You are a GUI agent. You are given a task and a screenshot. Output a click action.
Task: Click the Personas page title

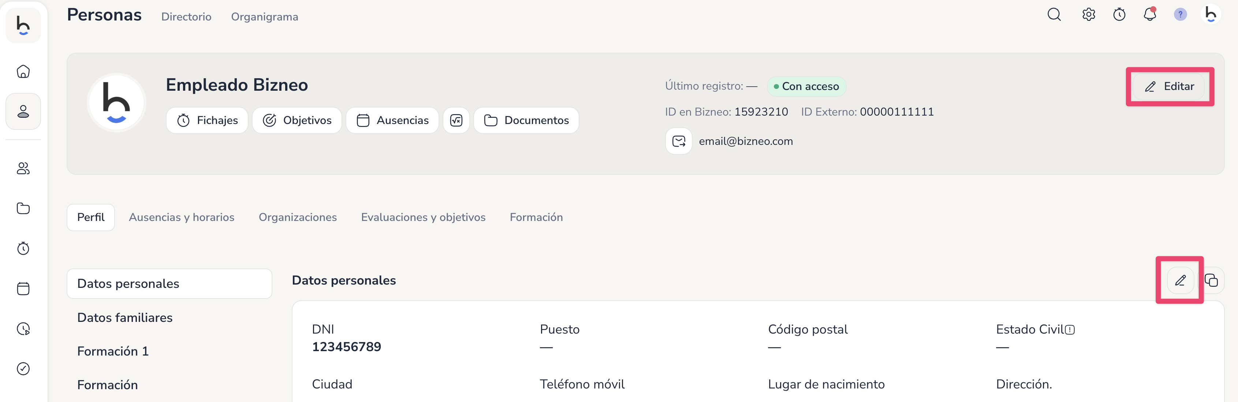(104, 15)
